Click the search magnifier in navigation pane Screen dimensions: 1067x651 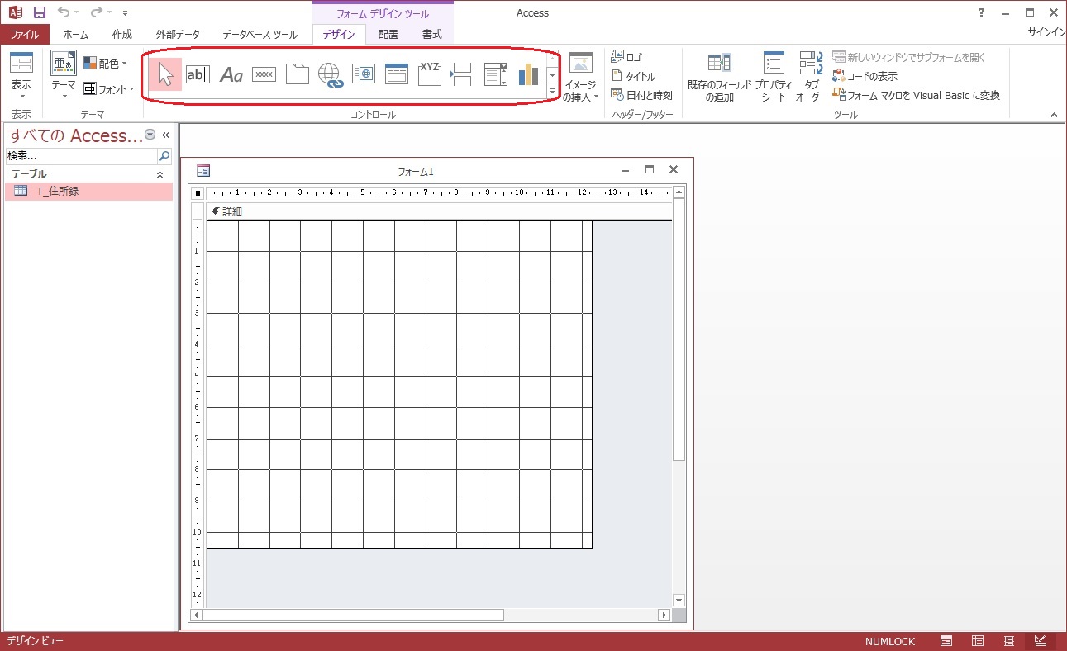[164, 155]
